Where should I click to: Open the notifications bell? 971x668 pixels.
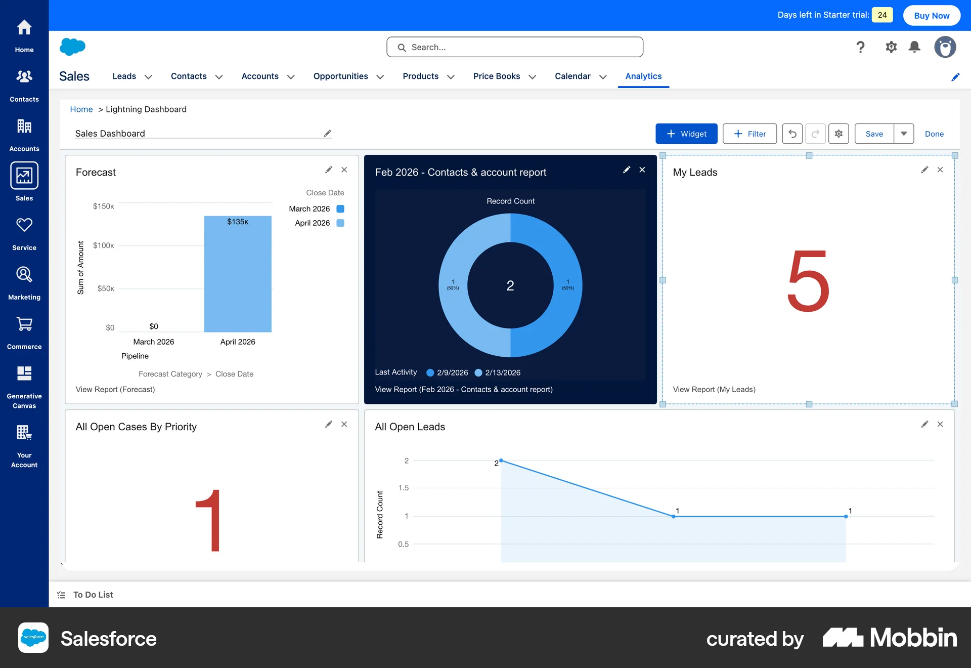(914, 47)
